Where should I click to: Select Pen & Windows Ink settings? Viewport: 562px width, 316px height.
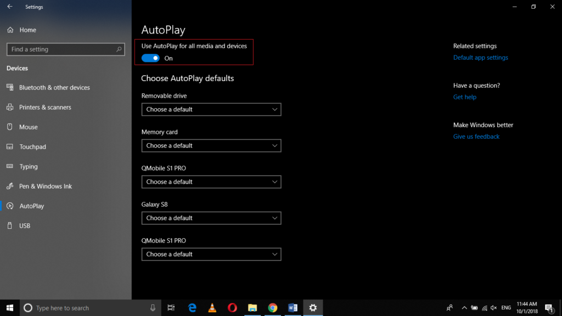pos(46,186)
